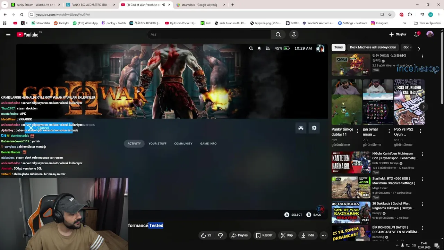Go back to the previous page

[5, 15]
